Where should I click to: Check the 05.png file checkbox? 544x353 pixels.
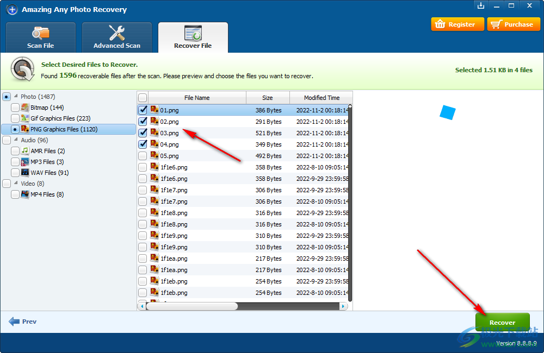pos(143,156)
